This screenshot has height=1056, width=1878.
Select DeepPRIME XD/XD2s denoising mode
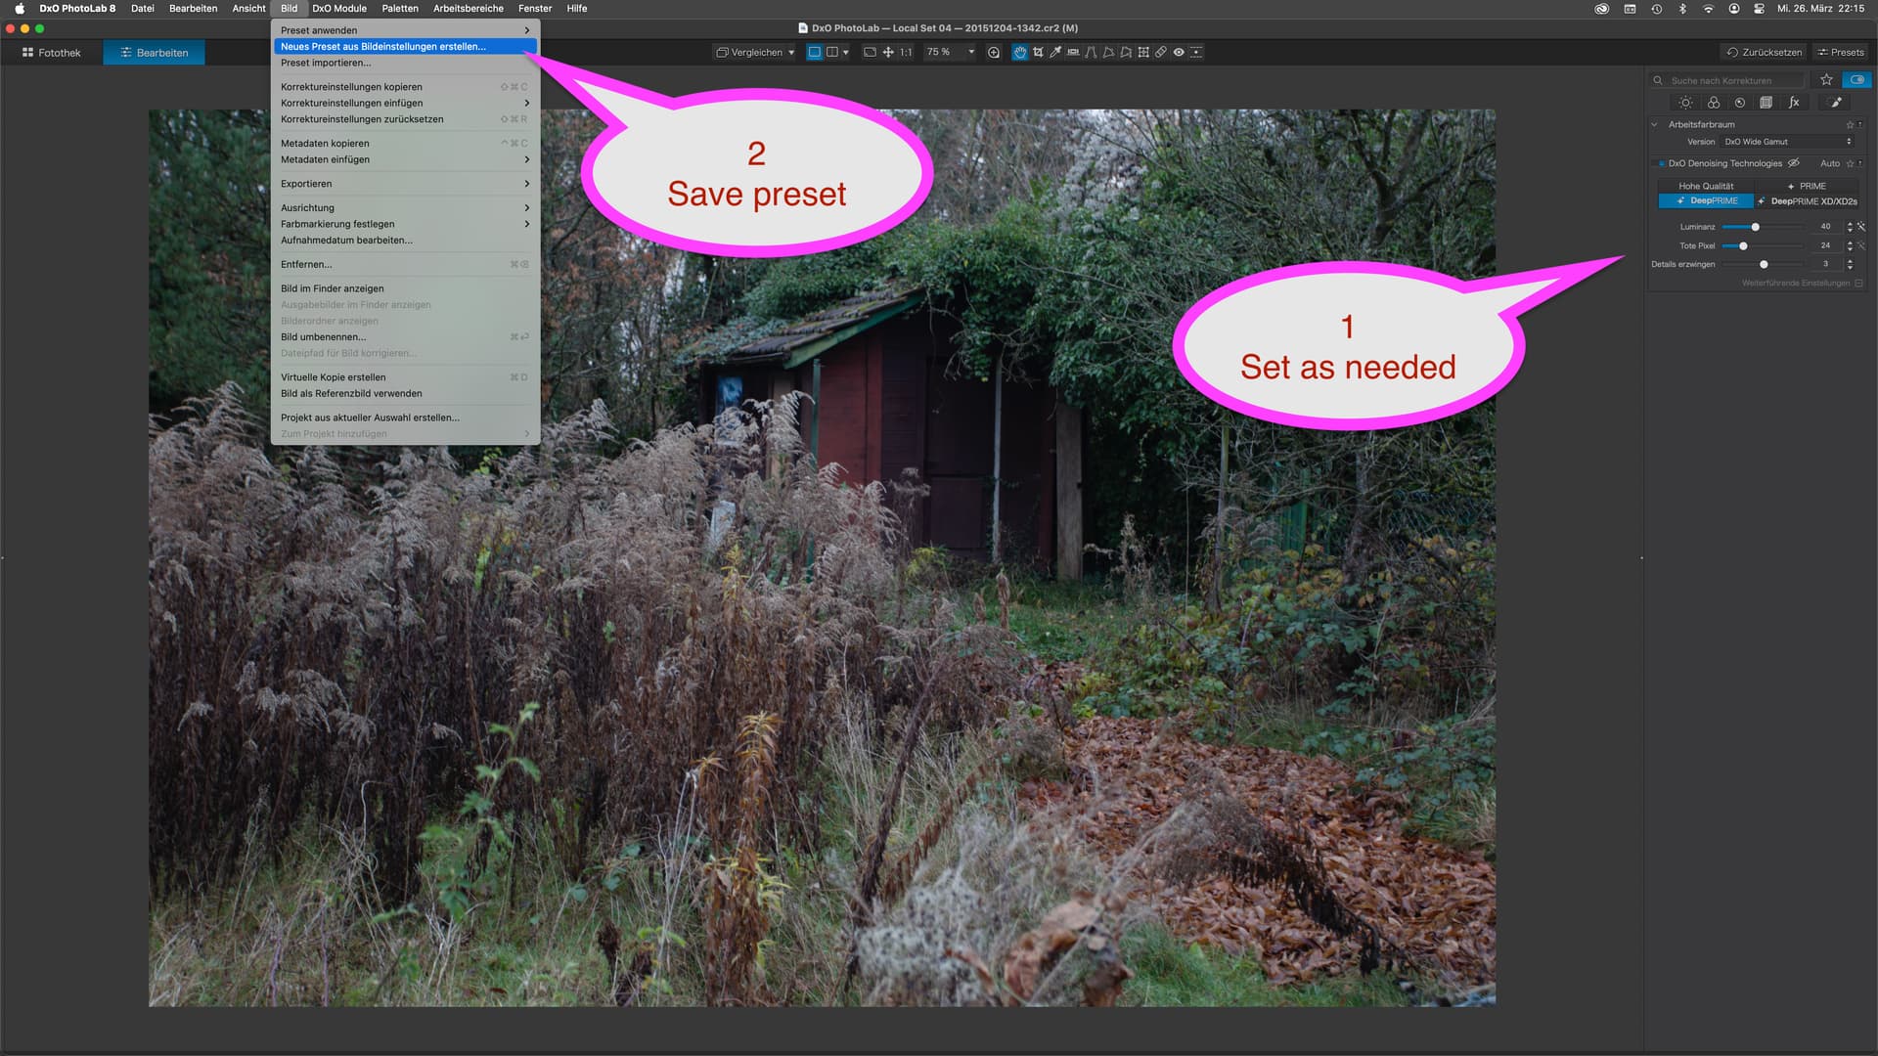1807,201
